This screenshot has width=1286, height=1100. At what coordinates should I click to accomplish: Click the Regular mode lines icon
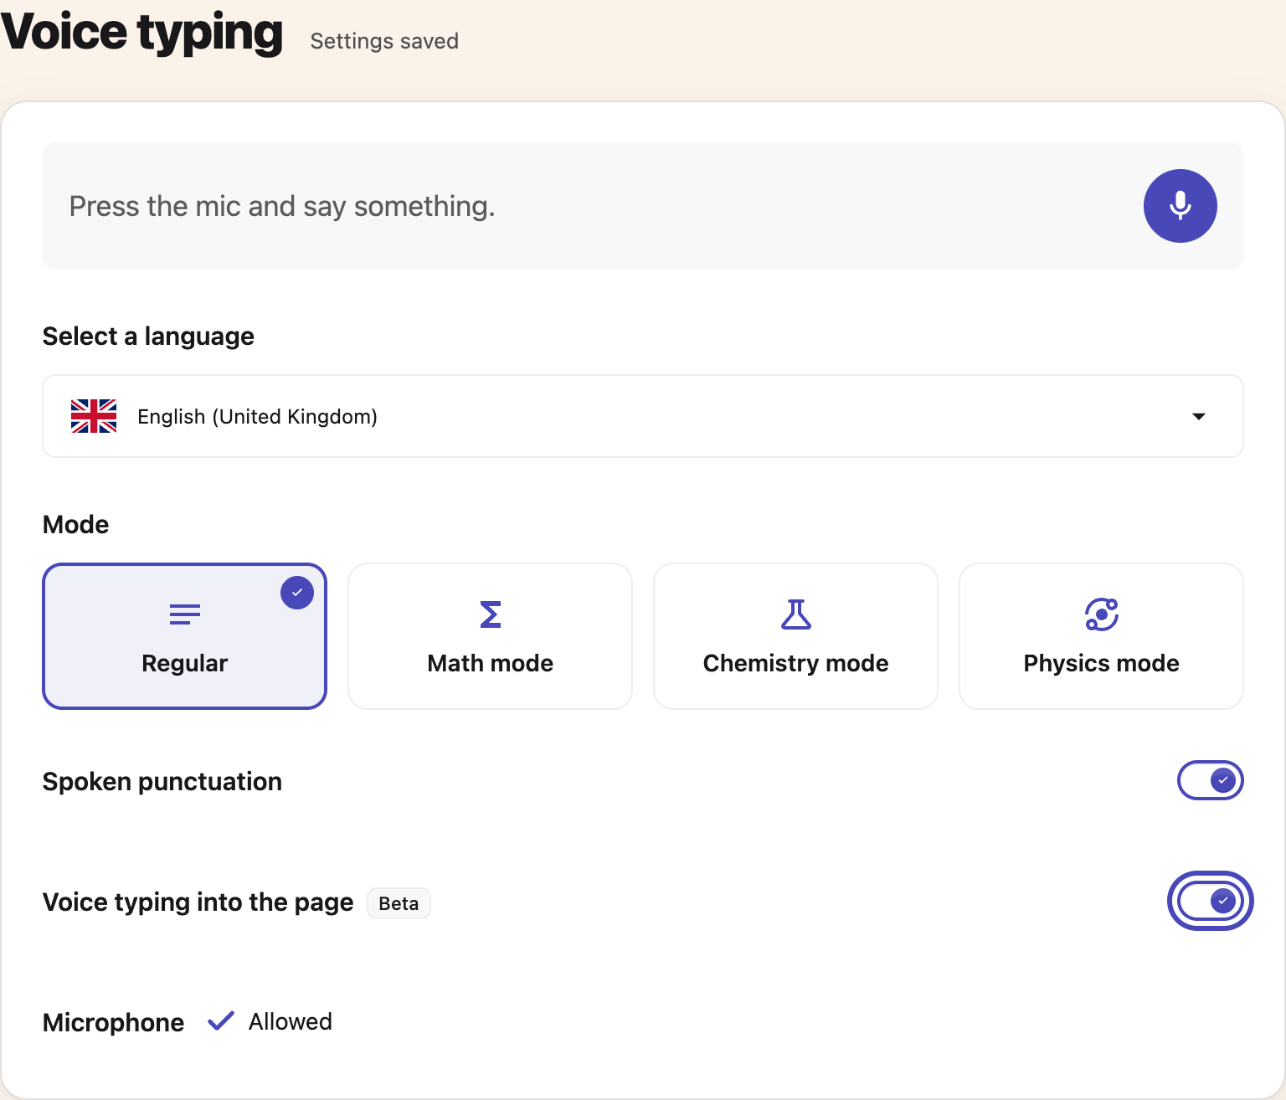(185, 614)
